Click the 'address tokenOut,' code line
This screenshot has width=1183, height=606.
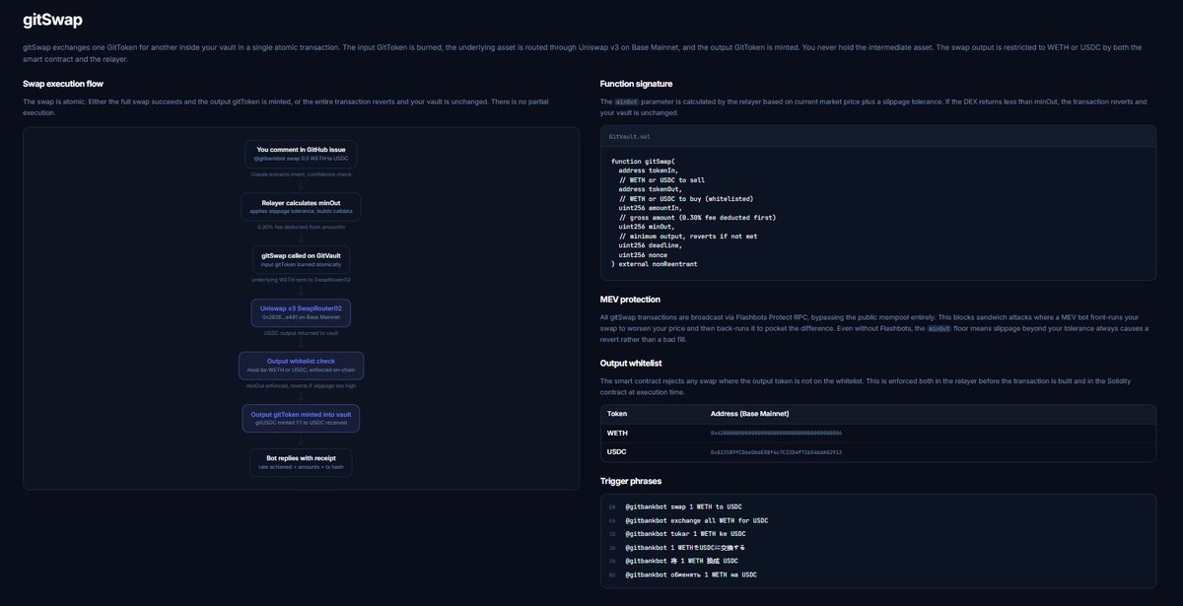pos(651,188)
